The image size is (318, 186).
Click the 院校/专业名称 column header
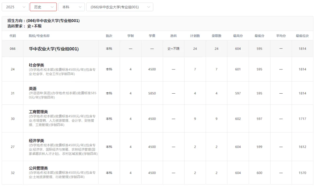(39, 36)
